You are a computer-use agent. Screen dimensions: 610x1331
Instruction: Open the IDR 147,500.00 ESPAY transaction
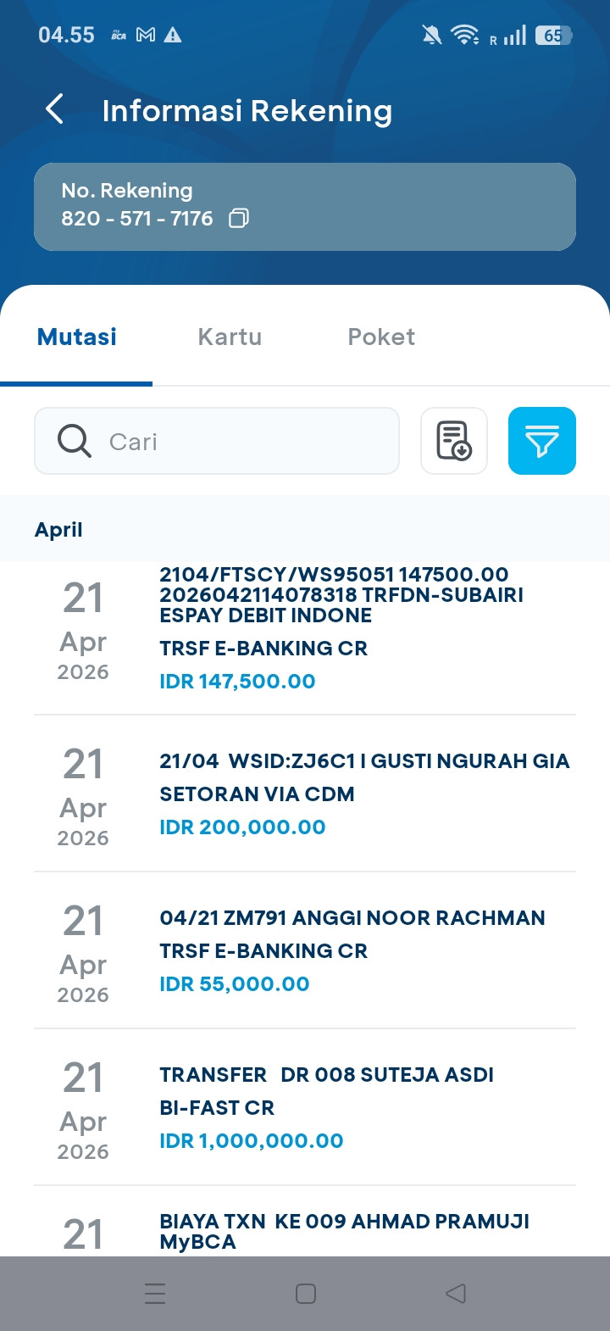coord(339,632)
